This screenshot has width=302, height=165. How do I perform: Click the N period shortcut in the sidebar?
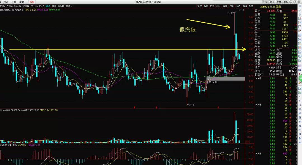[x=300, y=130]
